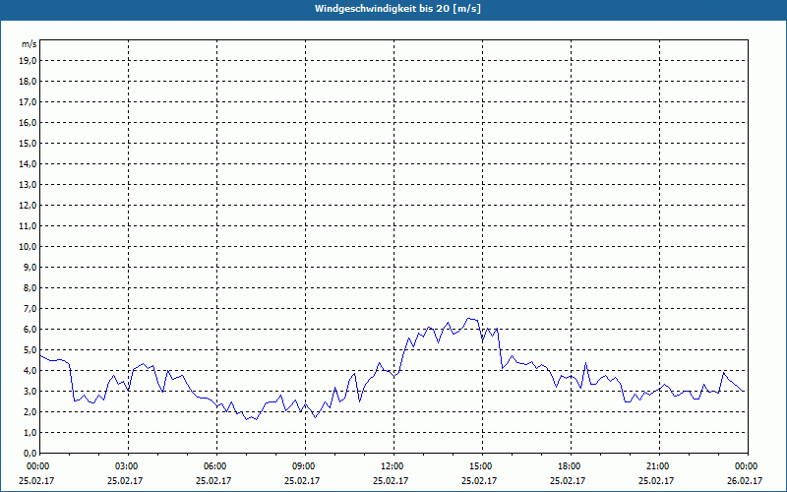Click the 25.02.17 date under 03:00
Screen dimensions: 787x492
[x=125, y=480]
